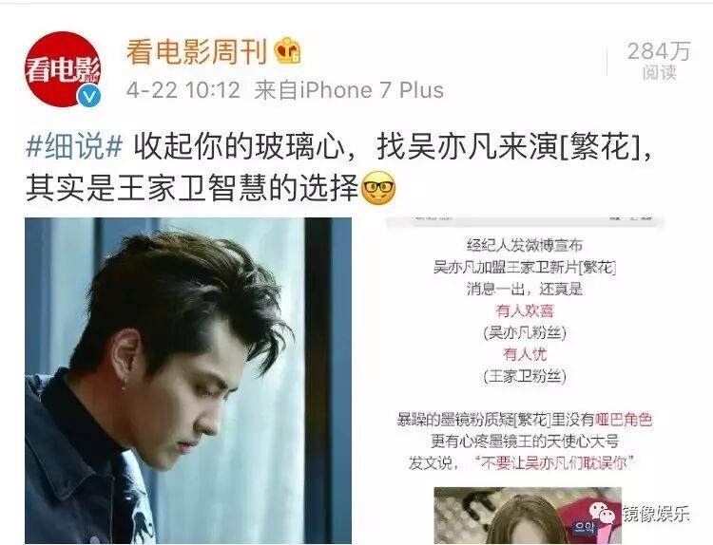This screenshot has height=545, width=713.
Task: Open the portrait photo of man thumbnail
Action: point(188,381)
